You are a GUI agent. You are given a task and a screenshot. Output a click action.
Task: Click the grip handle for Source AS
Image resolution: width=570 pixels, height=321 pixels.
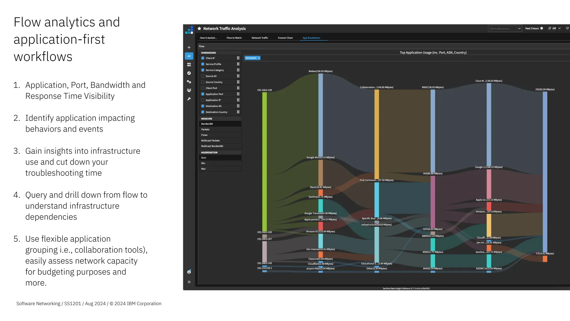(238, 76)
